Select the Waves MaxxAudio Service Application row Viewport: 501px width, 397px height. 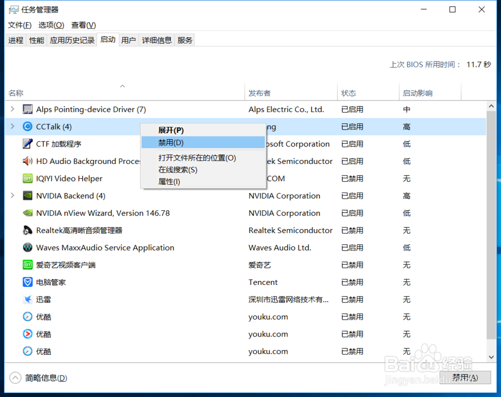coord(245,248)
